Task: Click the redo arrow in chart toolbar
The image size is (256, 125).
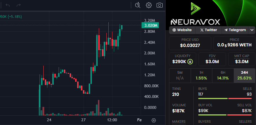Action: 18,5
